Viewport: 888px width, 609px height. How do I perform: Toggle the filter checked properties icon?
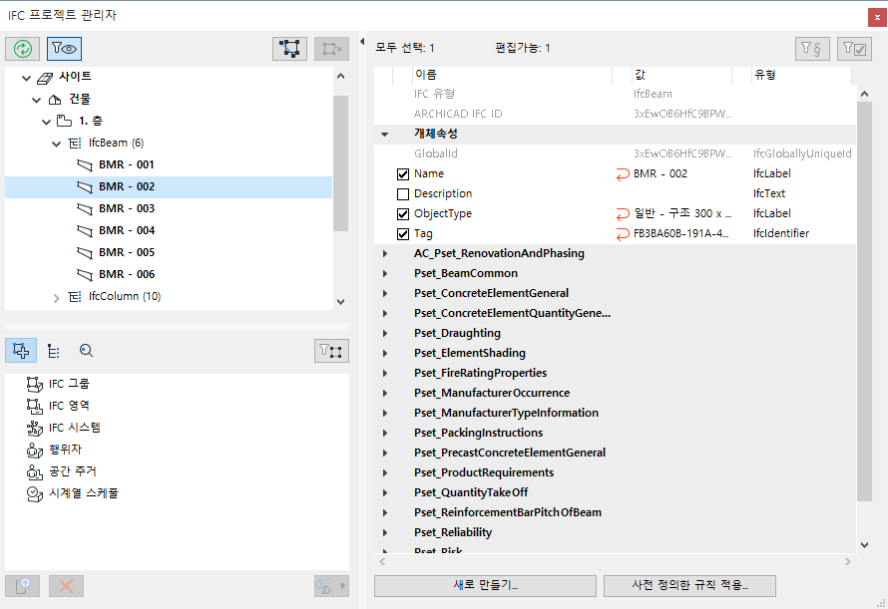coord(854,49)
